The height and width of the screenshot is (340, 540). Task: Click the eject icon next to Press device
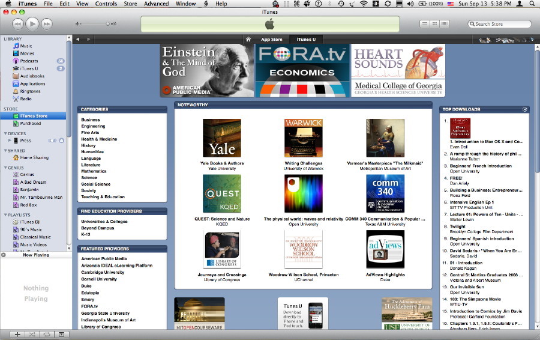point(62,141)
